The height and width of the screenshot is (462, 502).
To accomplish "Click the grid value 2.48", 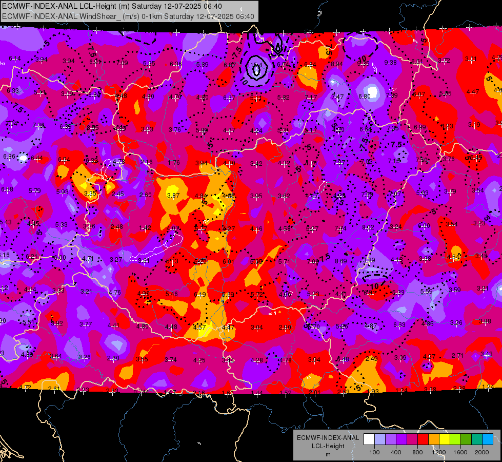I will [x=117, y=227].
